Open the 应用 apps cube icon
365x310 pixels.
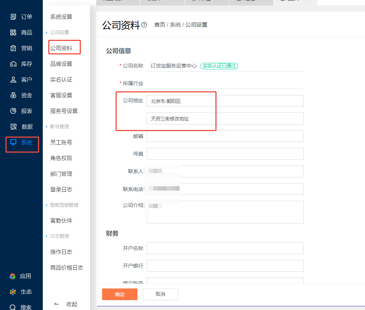click(12, 276)
